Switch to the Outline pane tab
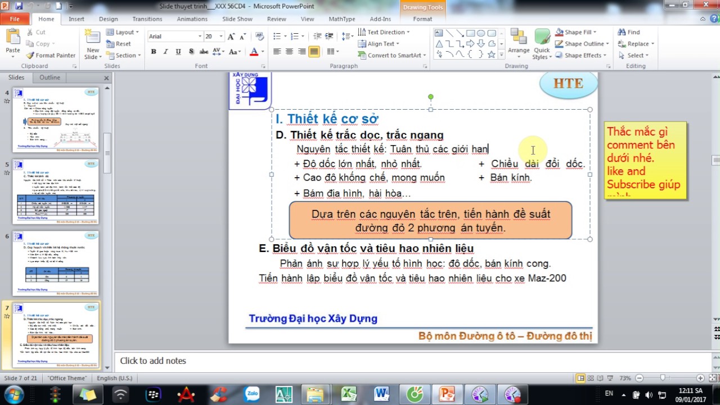Viewport: 720px width, 405px height. 50,78
